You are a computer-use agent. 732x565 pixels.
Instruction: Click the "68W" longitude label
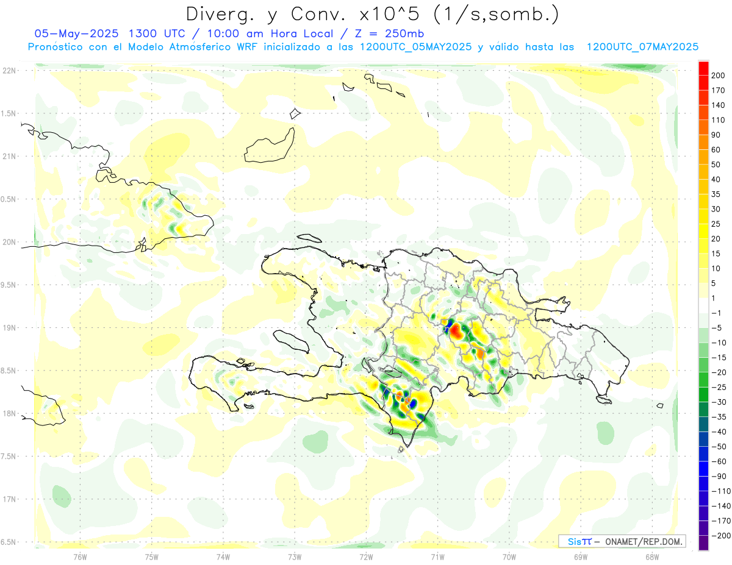(x=652, y=556)
